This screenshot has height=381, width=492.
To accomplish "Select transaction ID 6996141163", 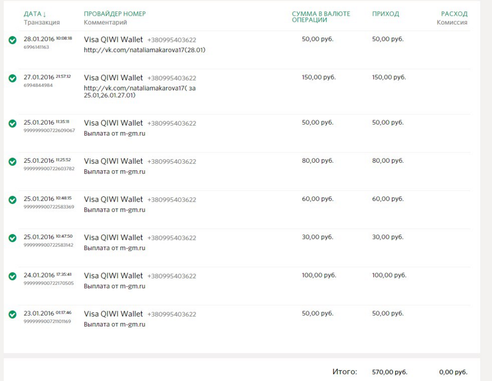I will tap(36, 47).
